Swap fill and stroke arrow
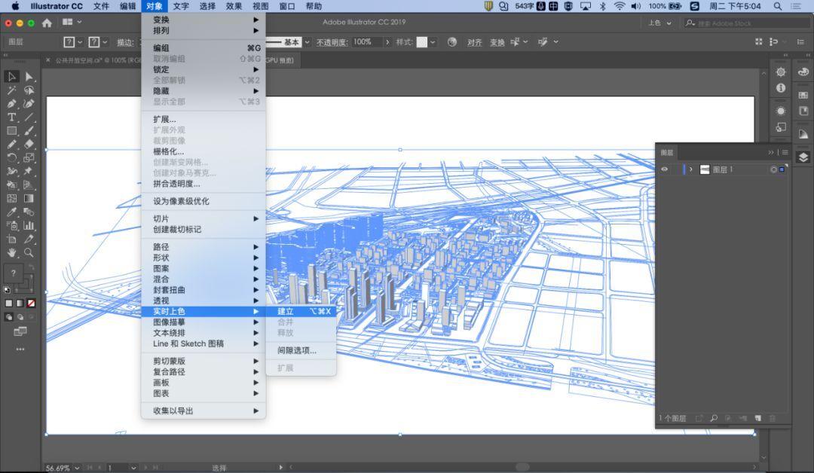 [x=31, y=267]
